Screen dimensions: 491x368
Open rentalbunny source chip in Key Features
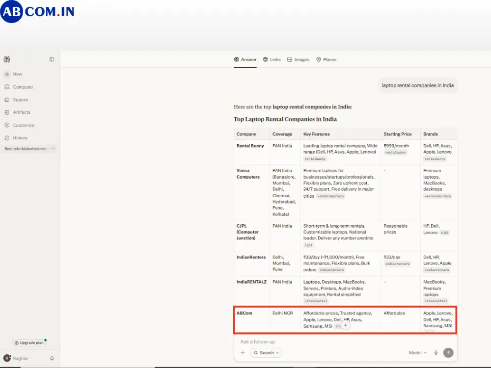click(x=315, y=159)
